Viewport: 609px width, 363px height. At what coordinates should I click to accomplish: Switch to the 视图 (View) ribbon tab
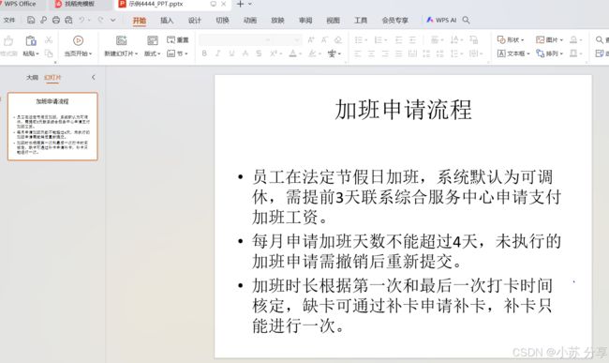click(x=333, y=21)
